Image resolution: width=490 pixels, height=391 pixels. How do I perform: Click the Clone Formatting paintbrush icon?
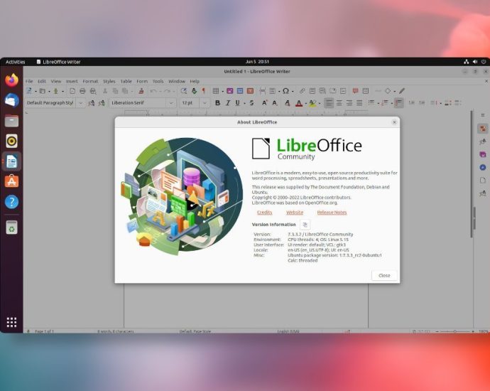tap(141, 91)
